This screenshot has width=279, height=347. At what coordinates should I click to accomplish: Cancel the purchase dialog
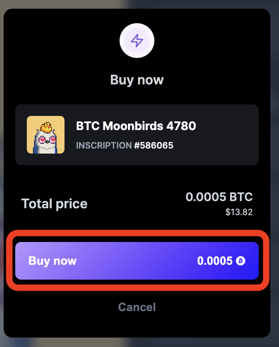pos(137,307)
